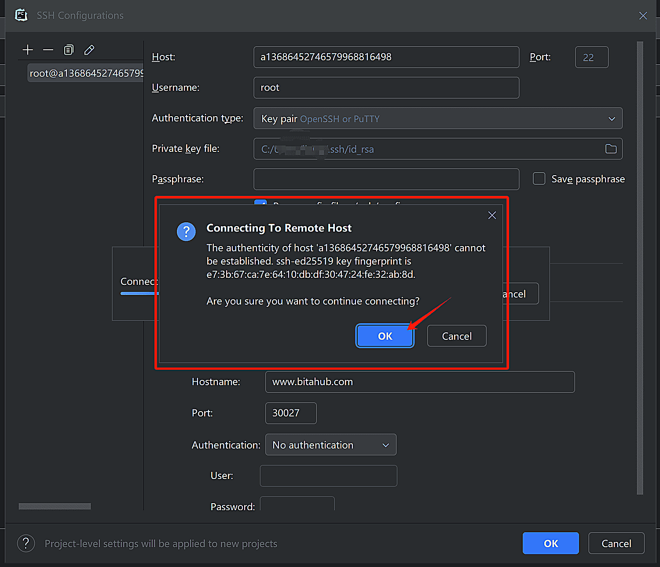Toggle the partially hidden config file checkbox
This screenshot has width=660, height=567.
[260, 203]
